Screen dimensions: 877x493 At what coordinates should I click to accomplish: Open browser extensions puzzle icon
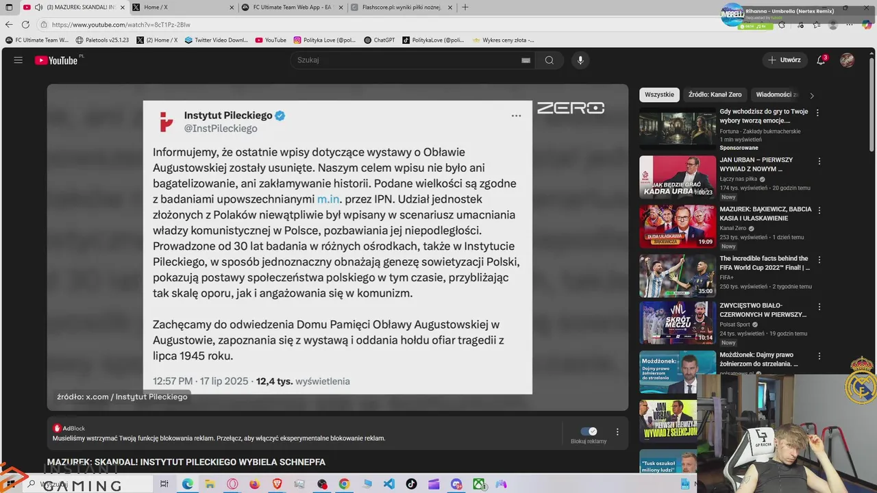pyautogui.click(x=782, y=25)
